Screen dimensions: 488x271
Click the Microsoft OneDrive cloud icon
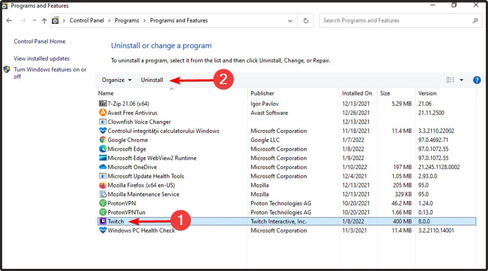(x=102, y=167)
